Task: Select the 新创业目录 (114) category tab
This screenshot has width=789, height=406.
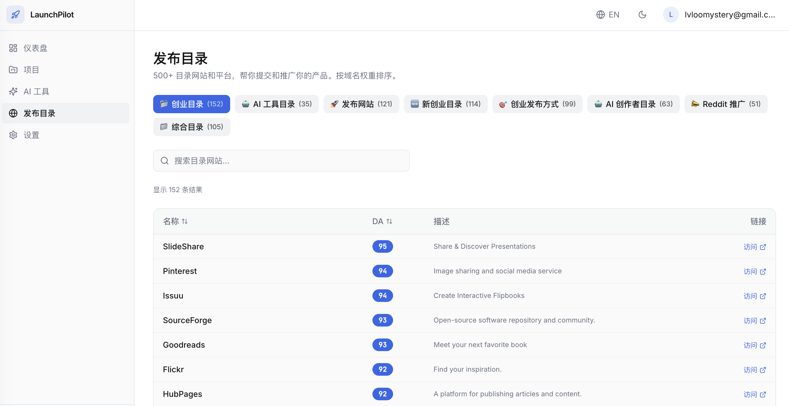Action: click(x=446, y=104)
